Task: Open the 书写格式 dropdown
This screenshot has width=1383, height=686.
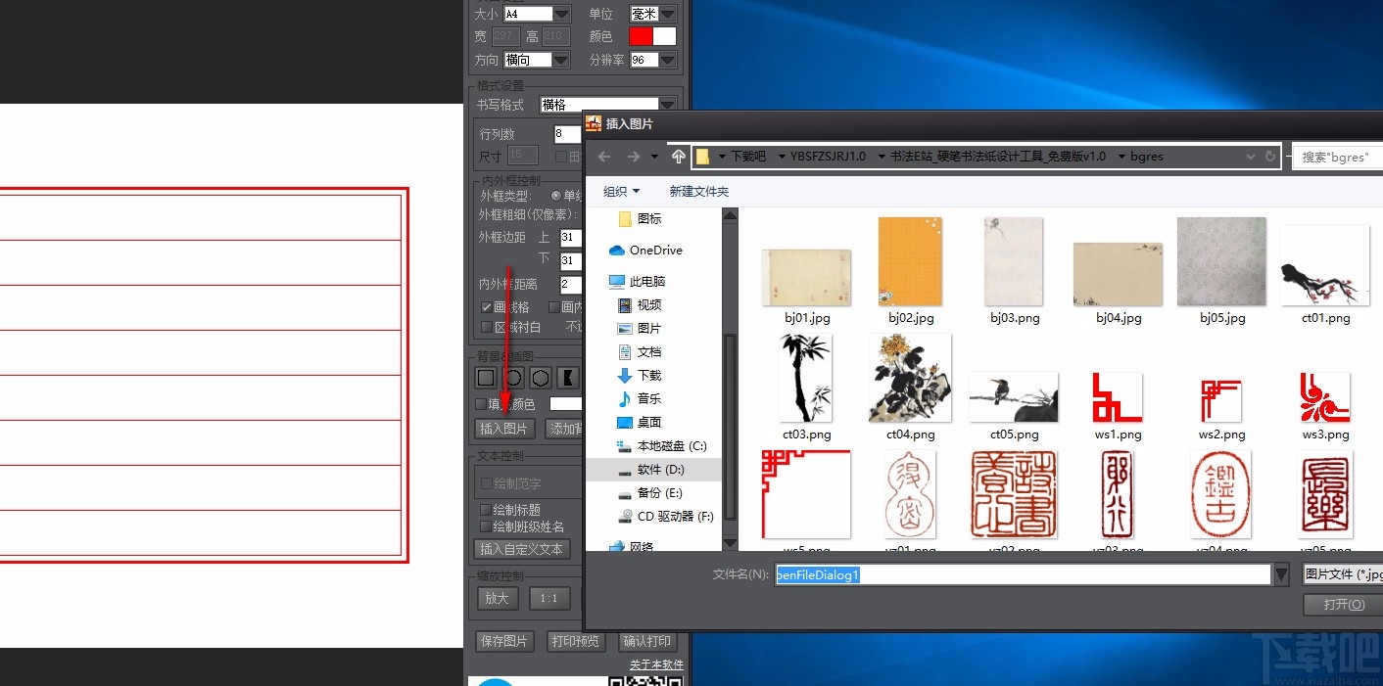Action: coord(666,104)
